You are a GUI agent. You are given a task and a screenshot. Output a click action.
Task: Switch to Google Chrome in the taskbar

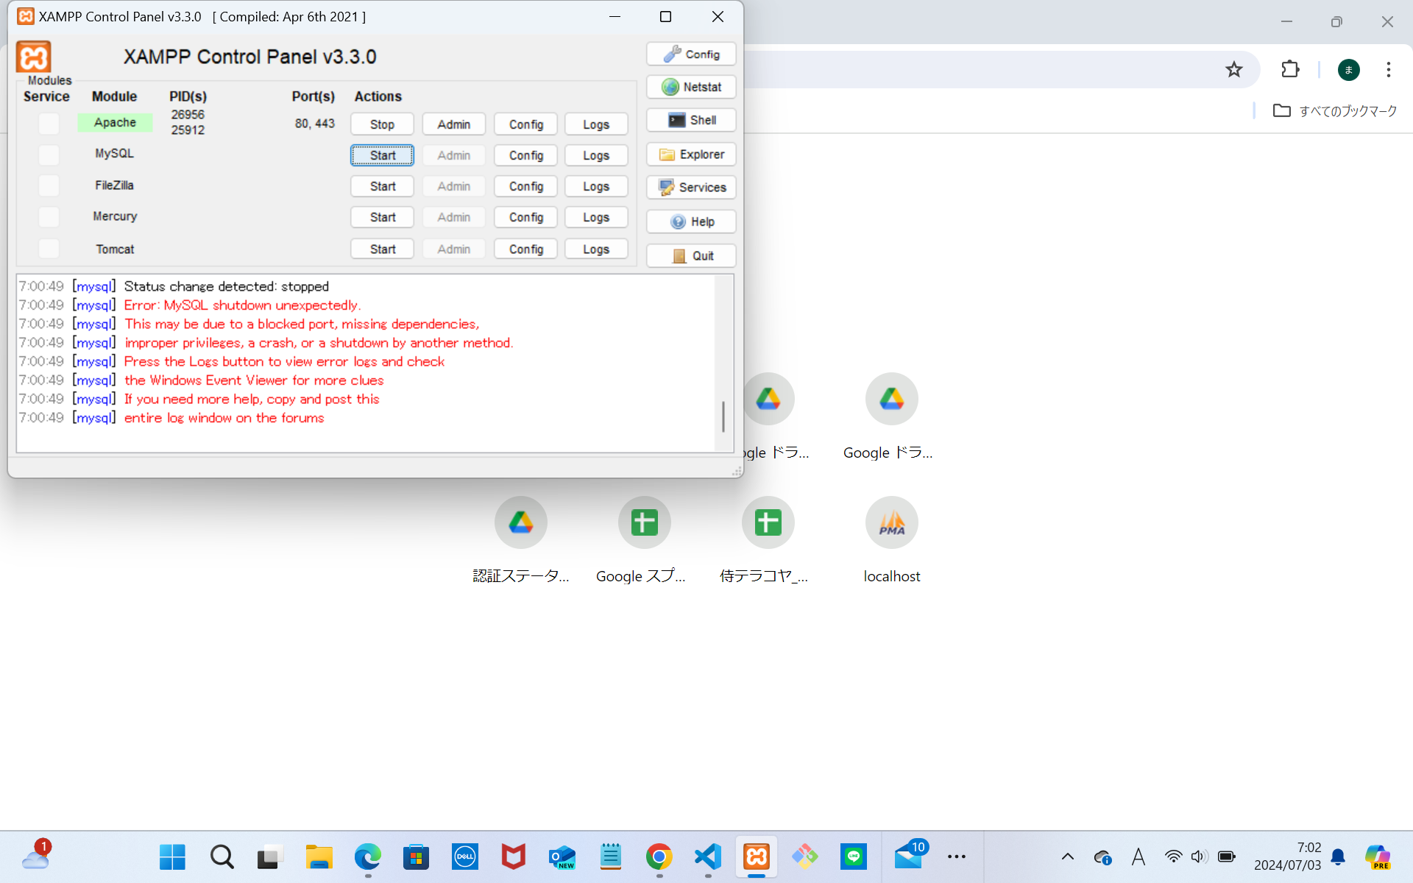pos(659,857)
